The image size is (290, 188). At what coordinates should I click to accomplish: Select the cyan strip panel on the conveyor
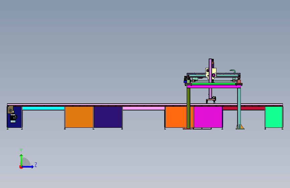(x=43, y=108)
